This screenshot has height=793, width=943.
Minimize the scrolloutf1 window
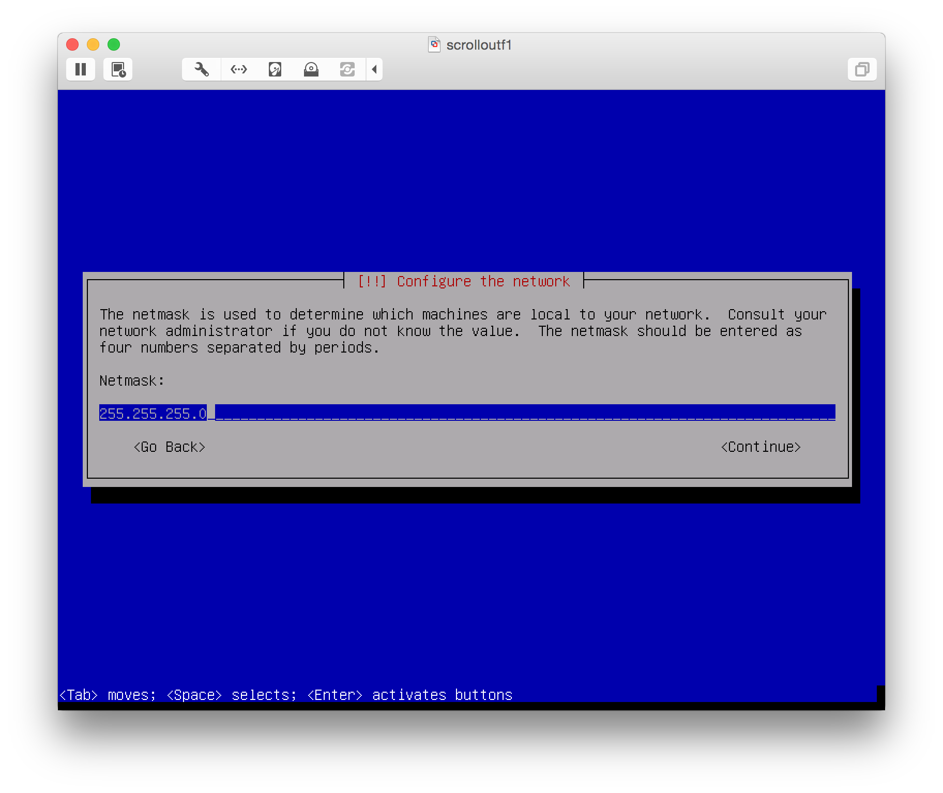(x=93, y=44)
